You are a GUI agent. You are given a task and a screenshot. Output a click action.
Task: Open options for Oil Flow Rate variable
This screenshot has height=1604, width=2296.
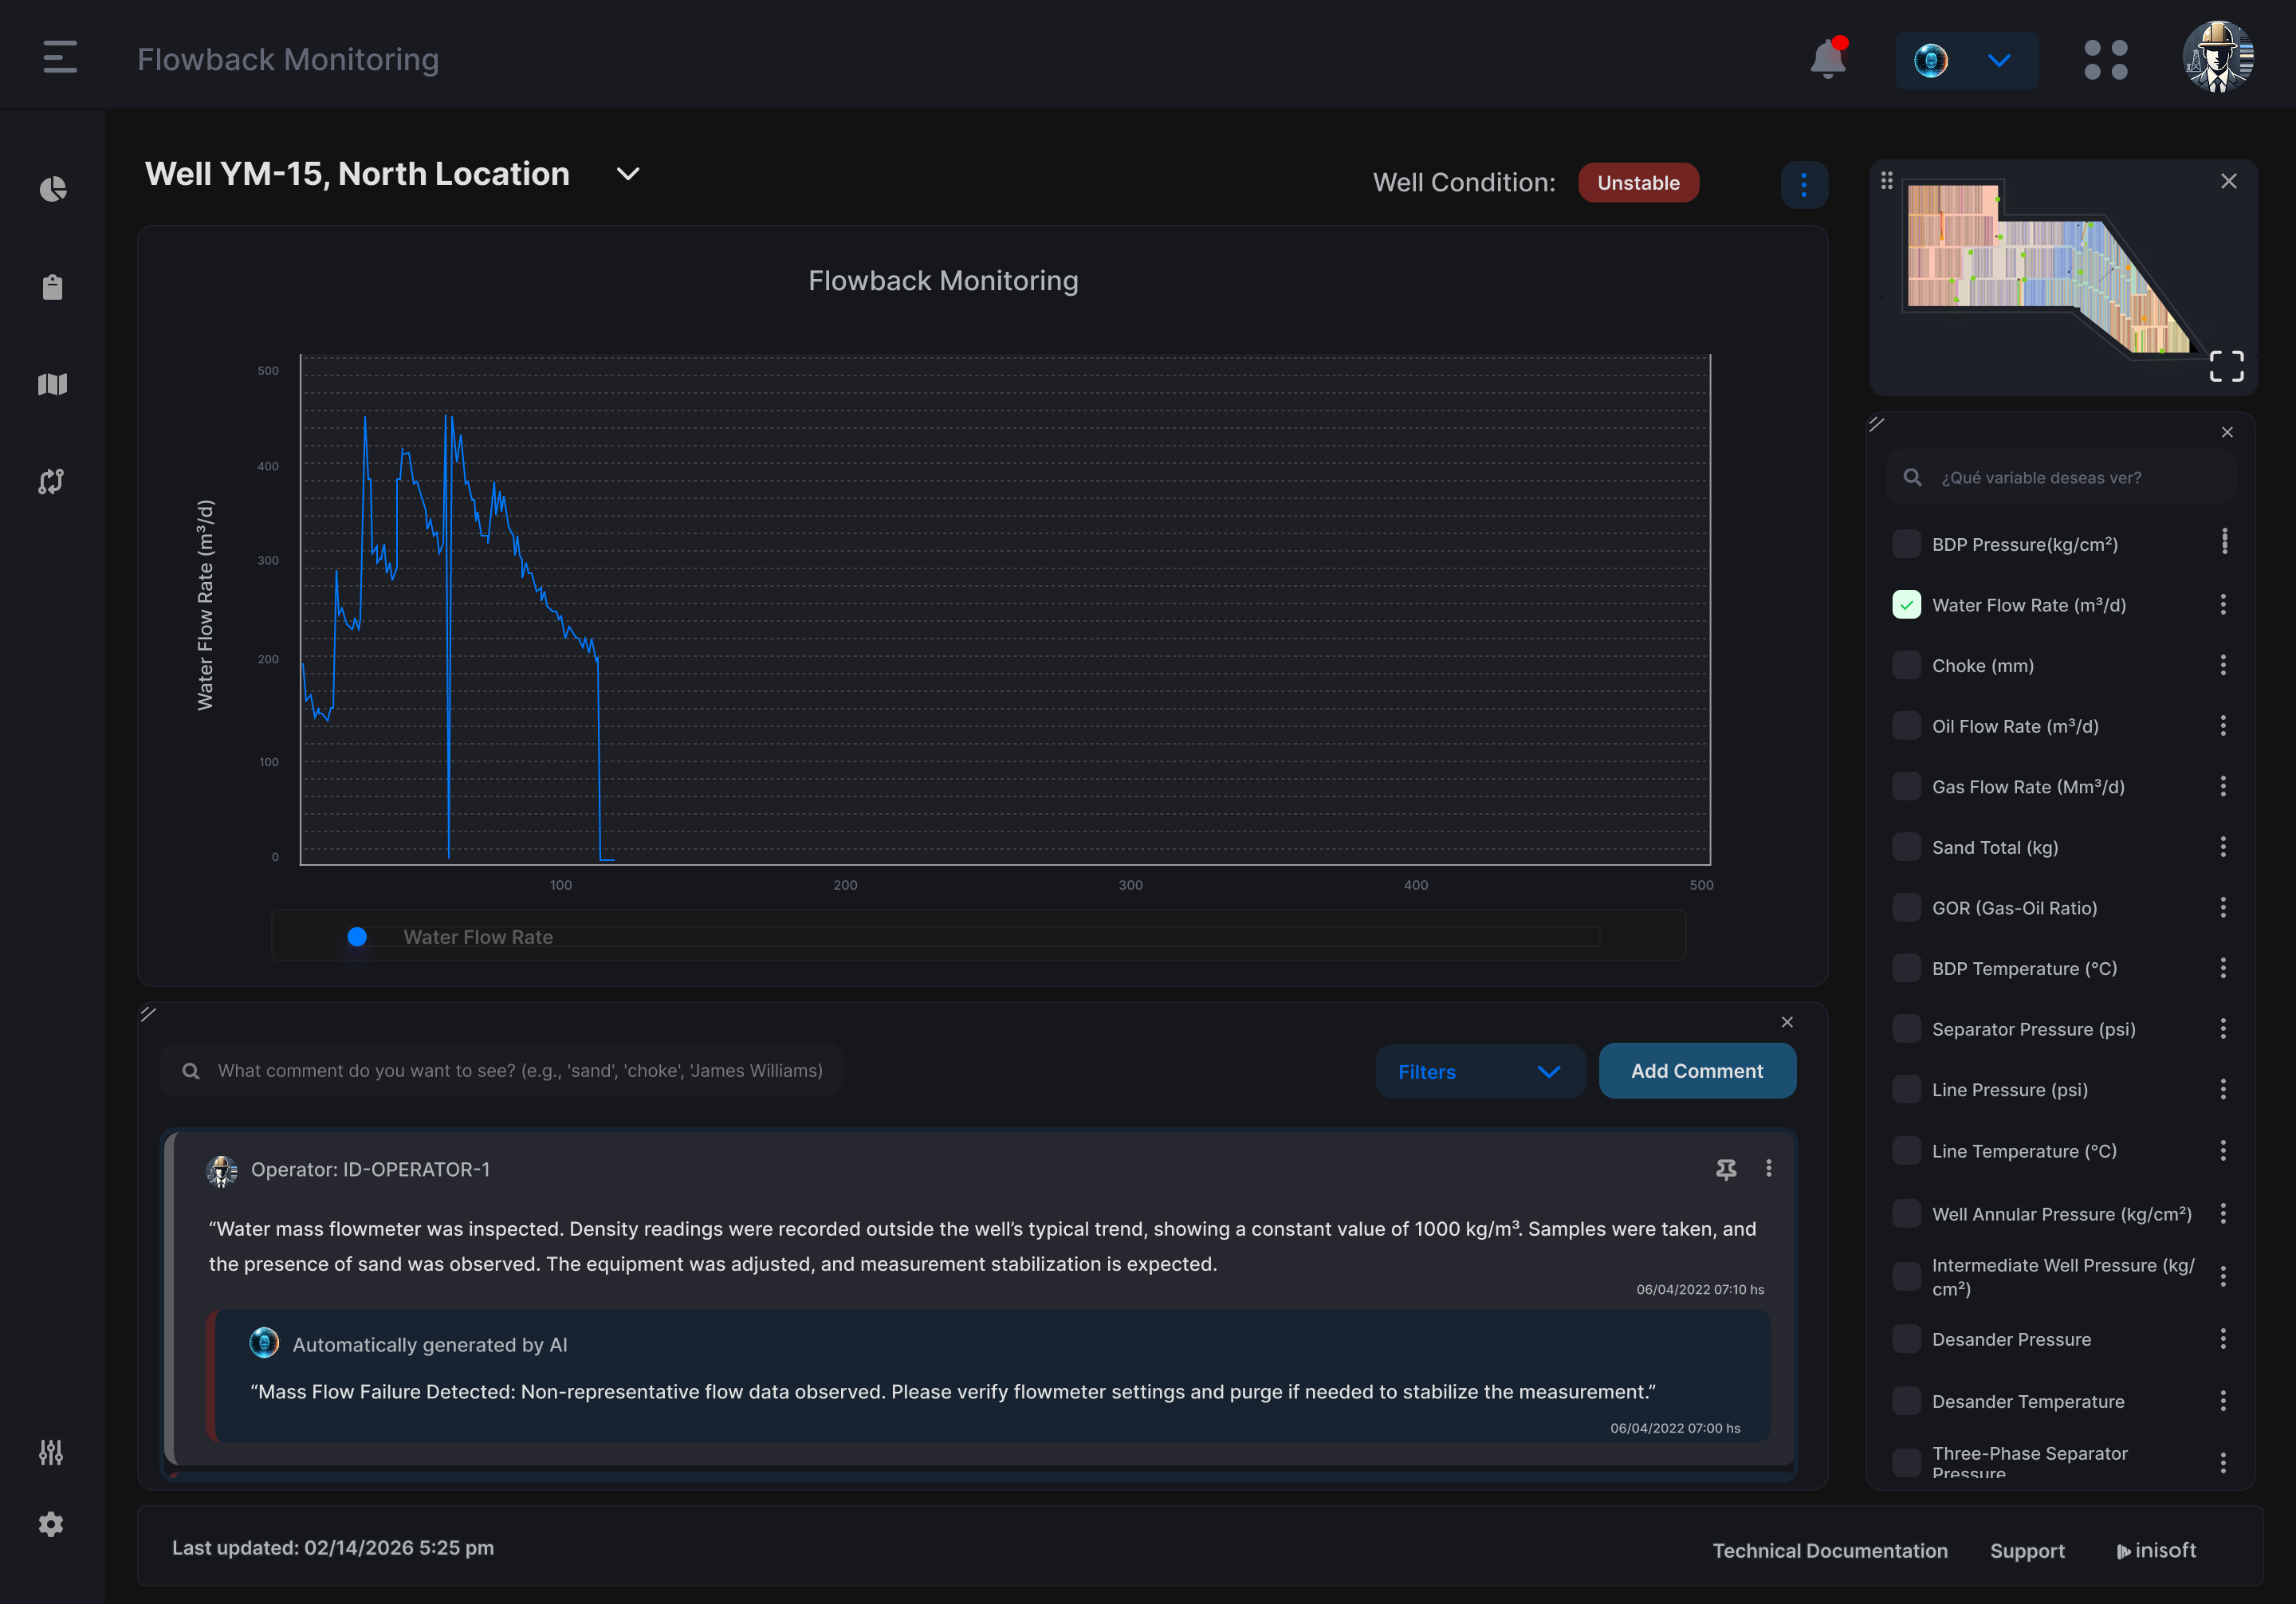point(2222,726)
